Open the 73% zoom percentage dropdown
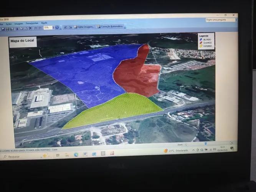This screenshot has width=256, height=192. [53, 28]
